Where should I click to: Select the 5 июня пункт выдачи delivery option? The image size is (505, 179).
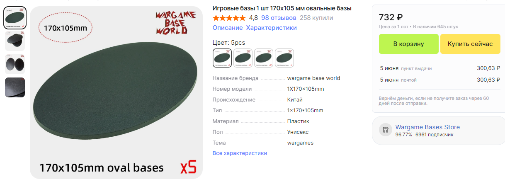(x=440, y=68)
